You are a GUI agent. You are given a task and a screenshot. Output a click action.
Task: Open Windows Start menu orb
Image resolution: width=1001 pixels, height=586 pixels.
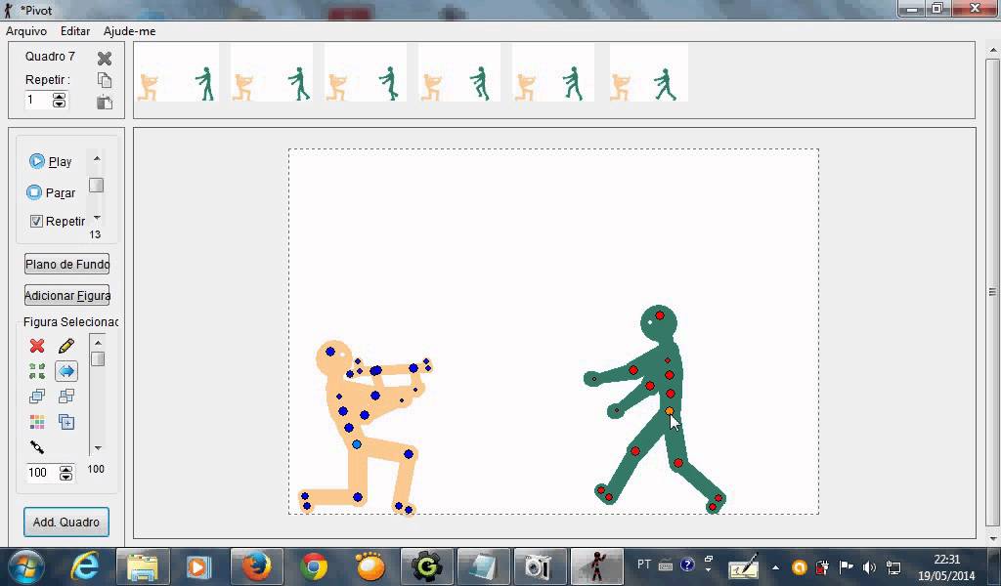[x=25, y=566]
